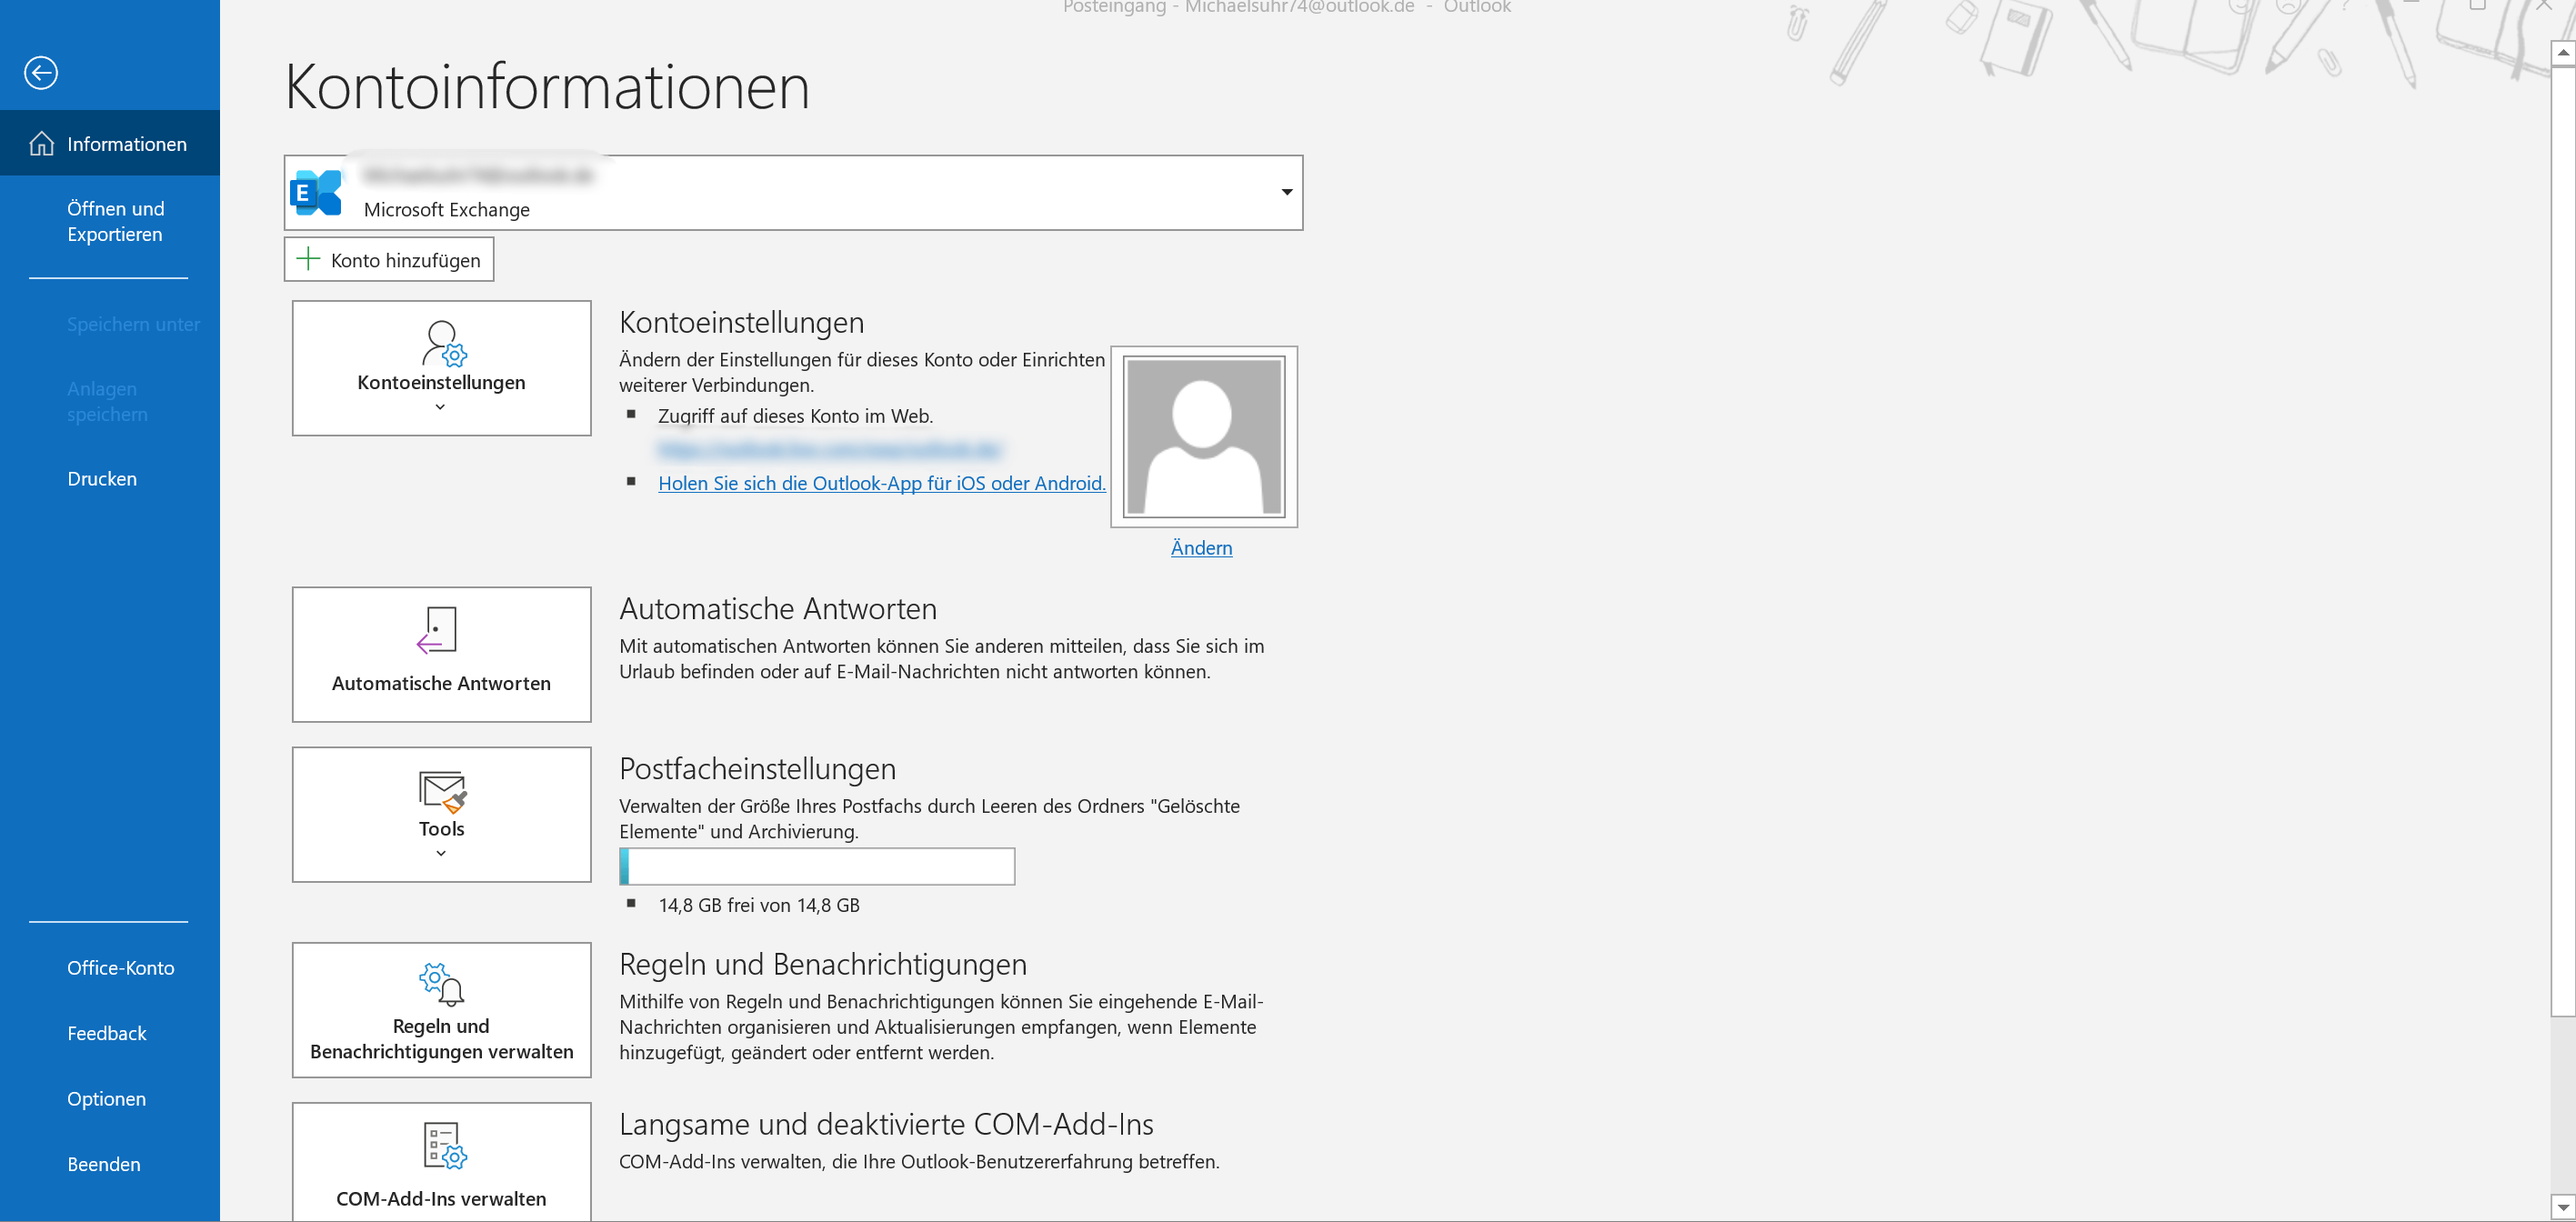Select the Informationen menu item
The width and height of the screenshot is (2576, 1222).
point(110,143)
